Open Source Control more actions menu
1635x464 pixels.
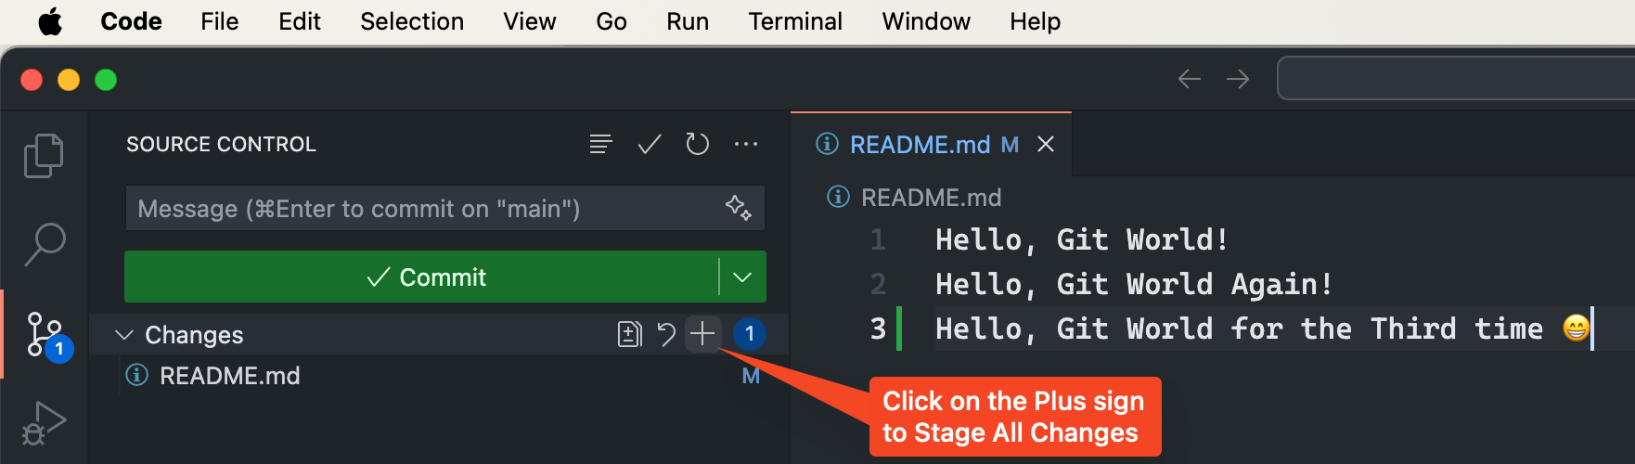point(746,144)
